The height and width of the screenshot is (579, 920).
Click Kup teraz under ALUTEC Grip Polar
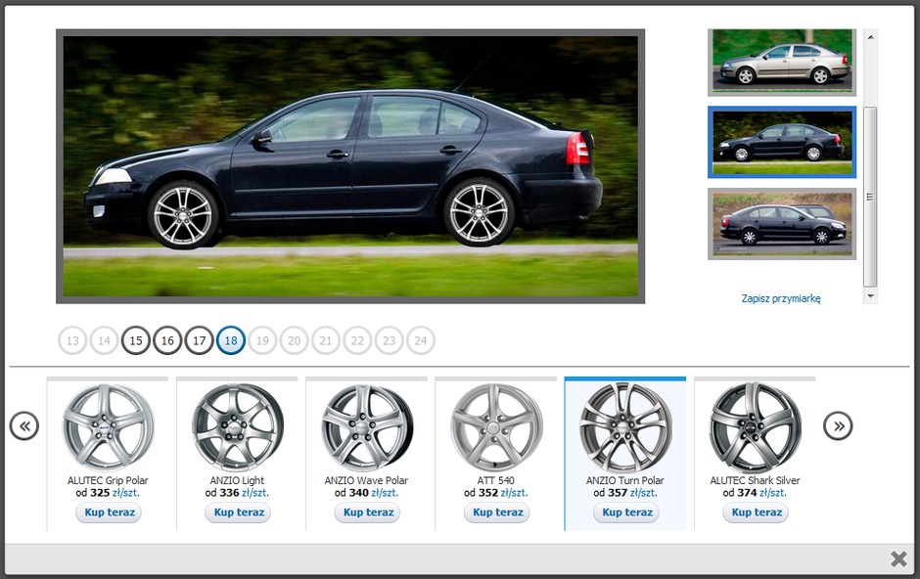(110, 512)
